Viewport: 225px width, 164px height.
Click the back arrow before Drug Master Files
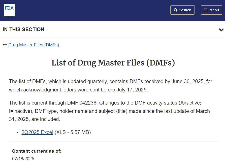click(5, 45)
